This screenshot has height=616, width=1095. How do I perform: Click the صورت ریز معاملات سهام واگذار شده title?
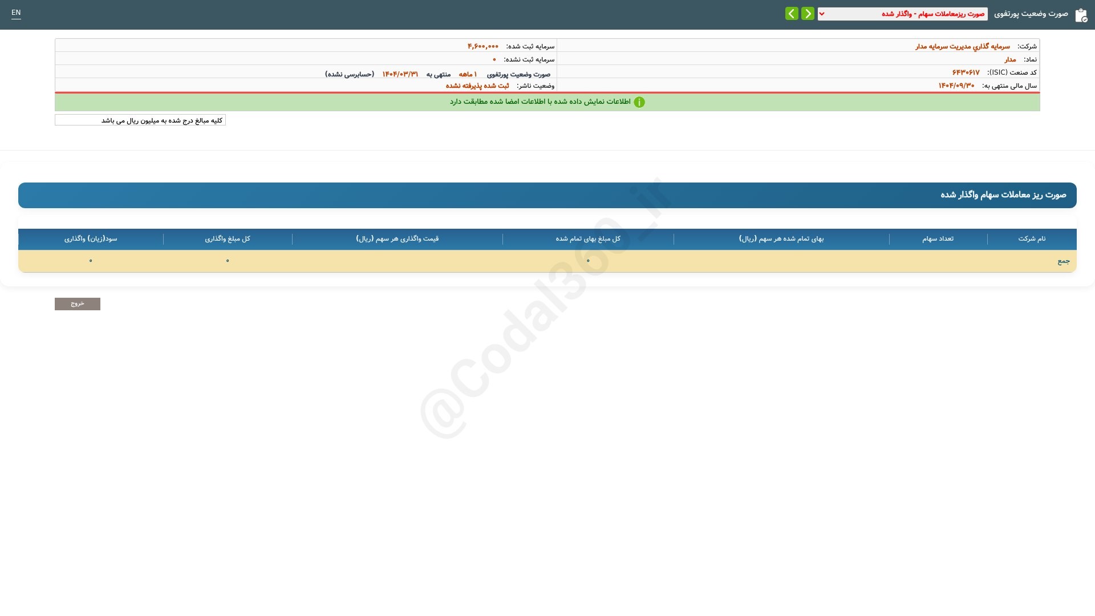[x=1003, y=195]
